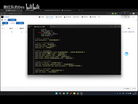Reload the page with the browser refresh icon

coord(5,14)
